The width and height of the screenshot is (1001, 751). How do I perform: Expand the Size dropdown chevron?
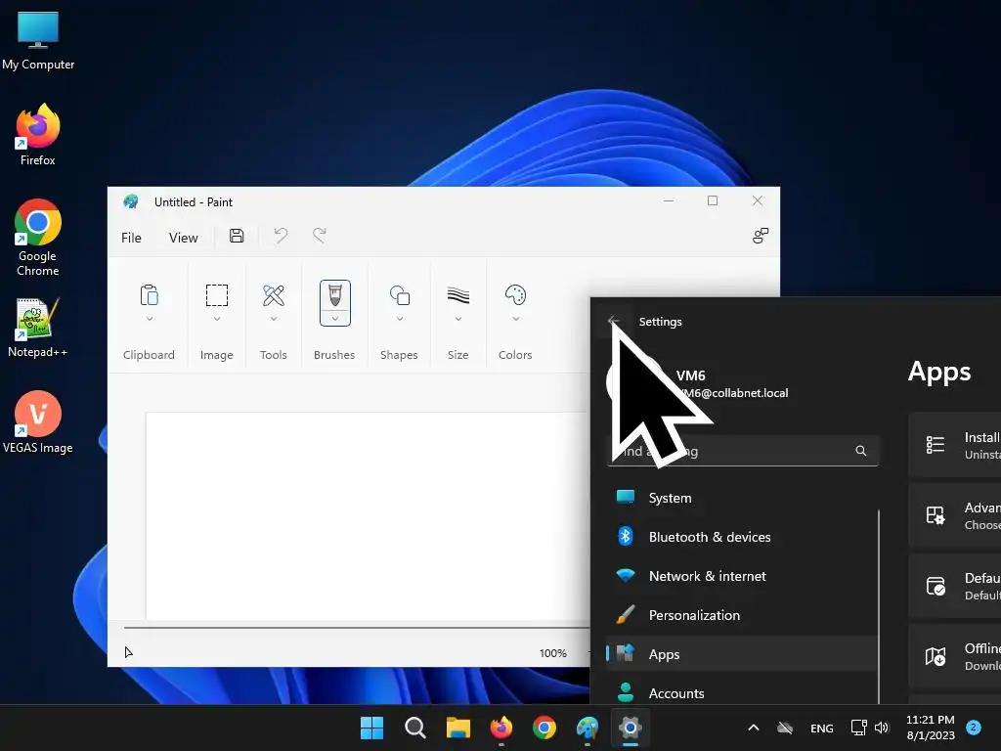457,319
